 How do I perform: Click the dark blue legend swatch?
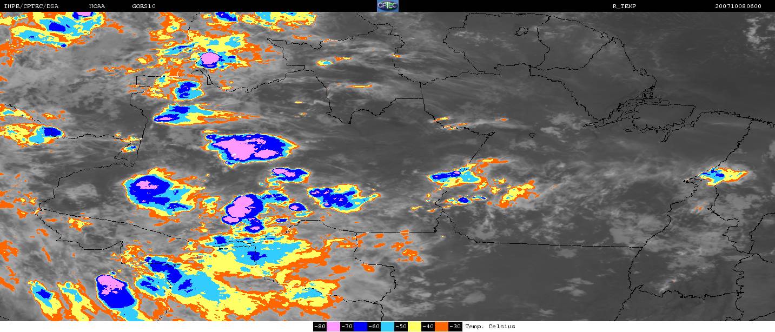point(360,326)
